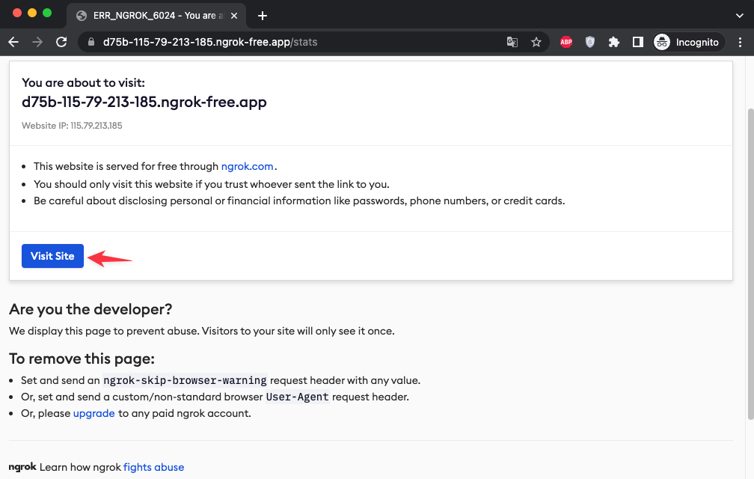Click the User-Agent code text
This screenshot has width=754, height=479.
(298, 397)
